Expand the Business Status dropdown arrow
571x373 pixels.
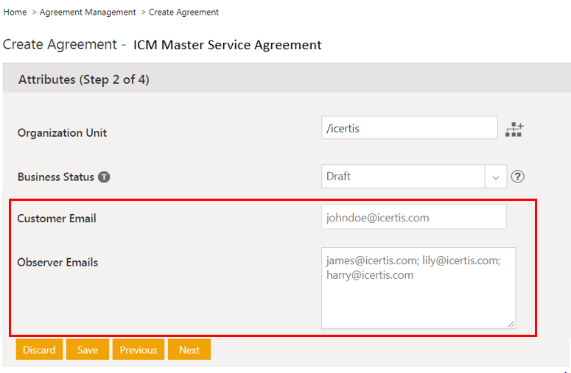click(495, 177)
